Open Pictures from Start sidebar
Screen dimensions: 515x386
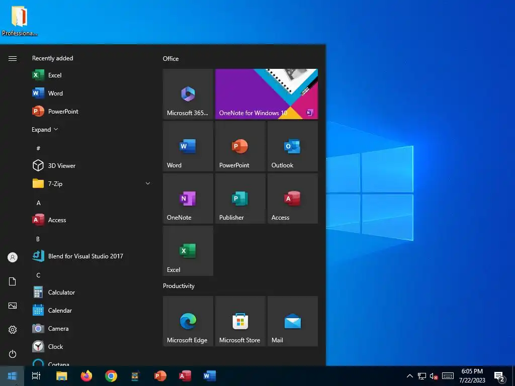point(13,306)
